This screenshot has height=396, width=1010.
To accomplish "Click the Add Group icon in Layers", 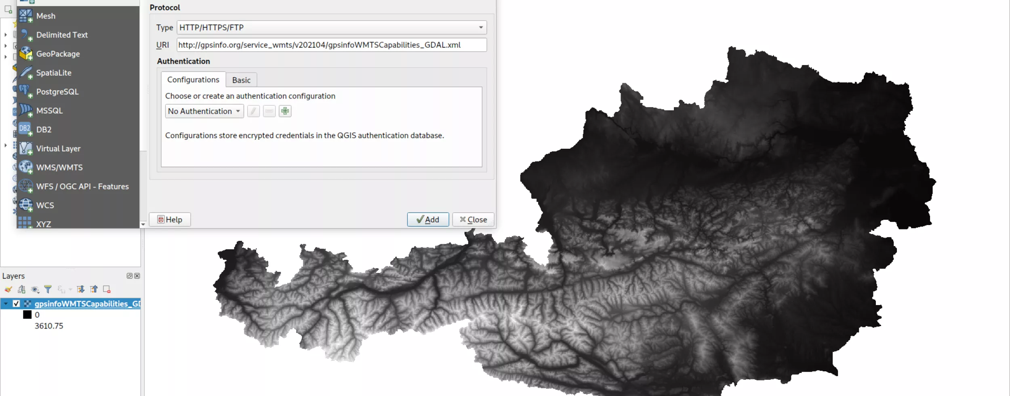I will coord(22,289).
